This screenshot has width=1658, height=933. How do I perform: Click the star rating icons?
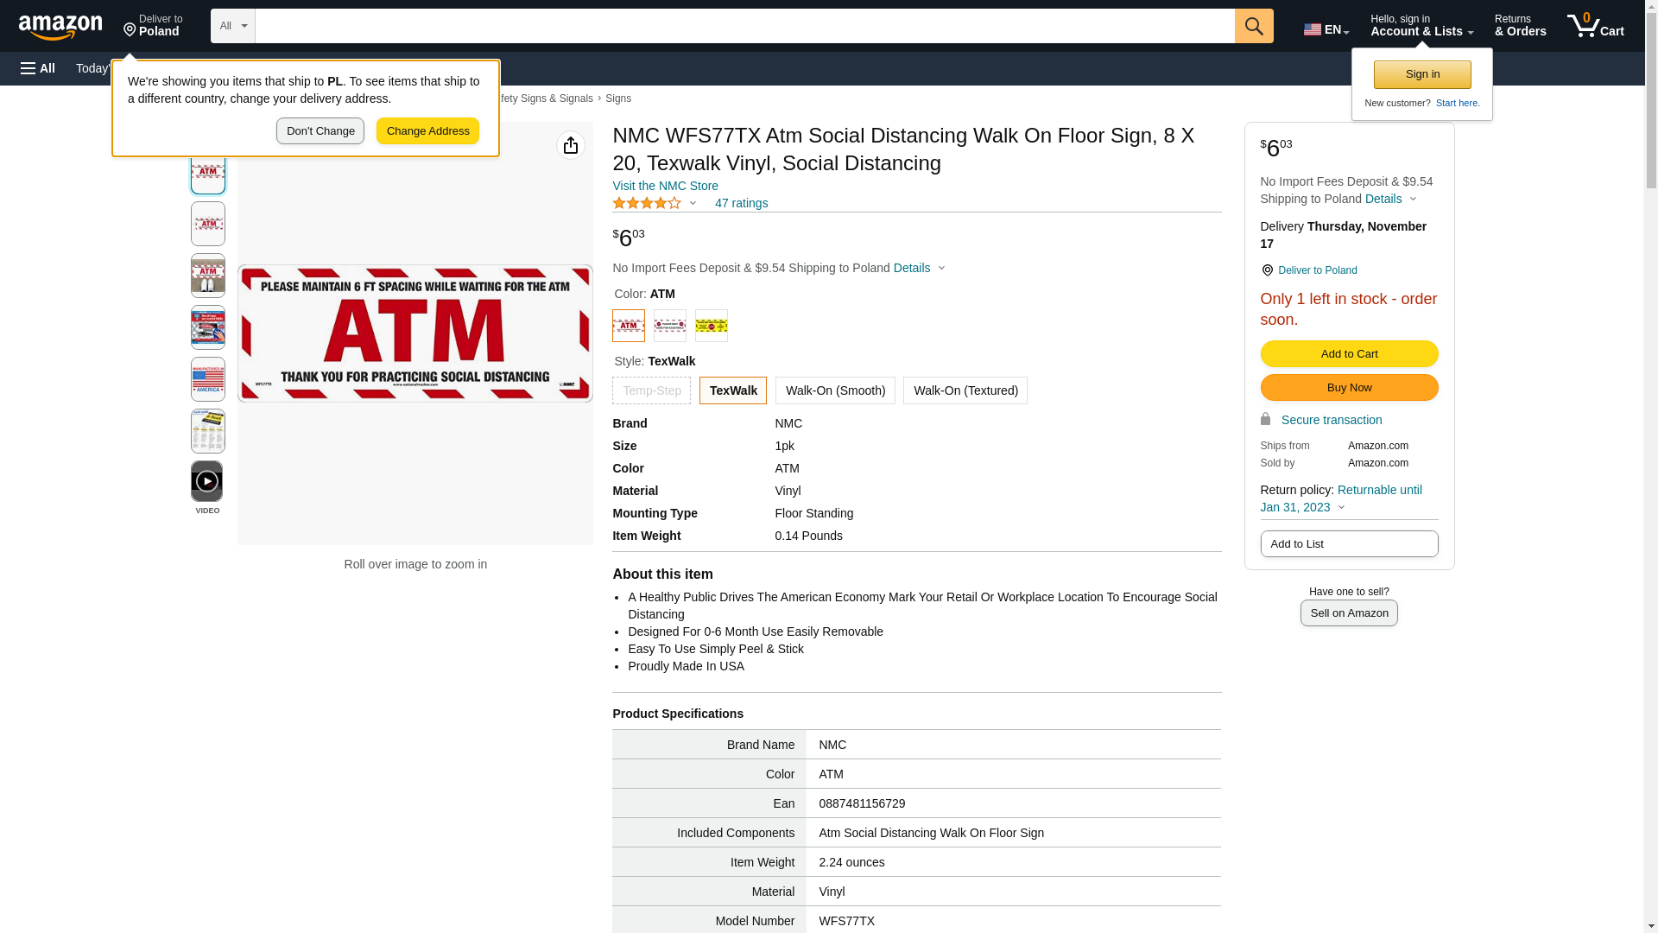click(x=646, y=203)
